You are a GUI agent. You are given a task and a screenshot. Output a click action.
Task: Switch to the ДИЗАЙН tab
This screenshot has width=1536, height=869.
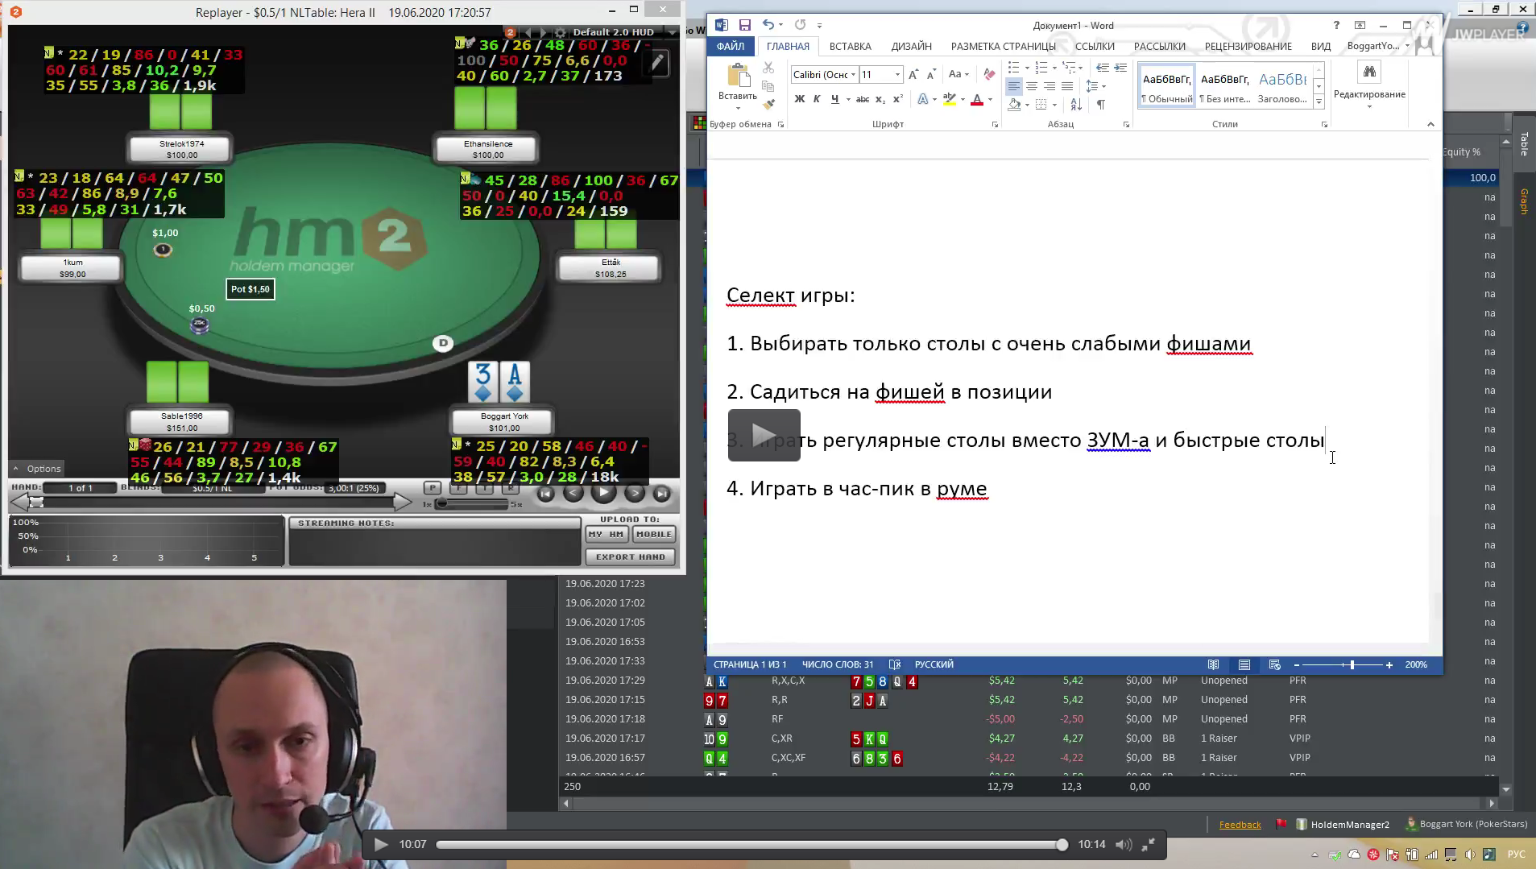point(912,46)
